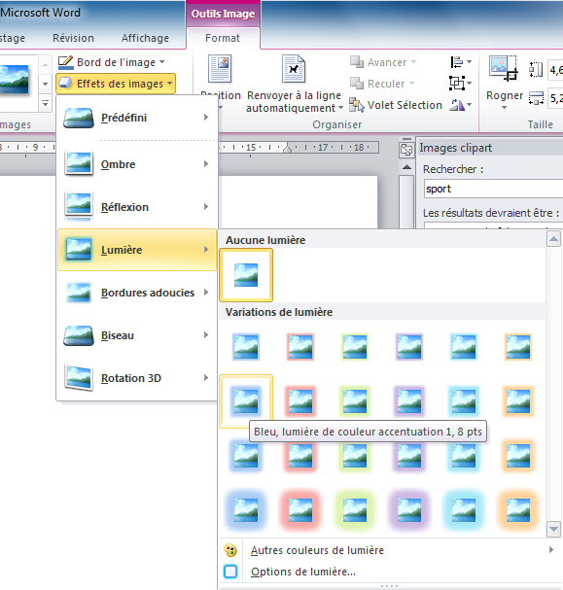The height and width of the screenshot is (590, 563).
Task: Apply red glow accent 2, 8 pts
Action: click(x=300, y=401)
